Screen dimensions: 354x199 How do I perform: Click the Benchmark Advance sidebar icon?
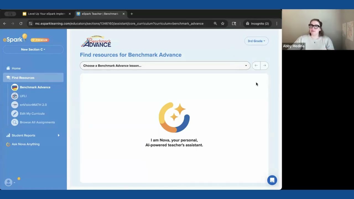(15, 87)
